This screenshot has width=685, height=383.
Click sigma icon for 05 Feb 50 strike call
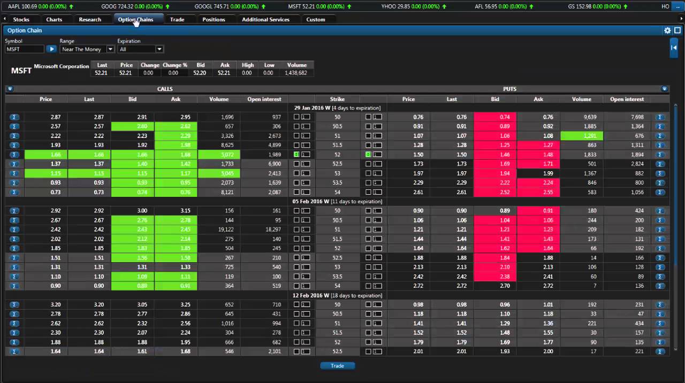coord(14,211)
